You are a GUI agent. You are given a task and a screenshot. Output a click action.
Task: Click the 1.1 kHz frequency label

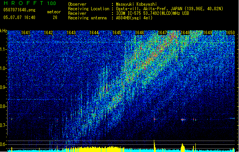click(3, 49)
